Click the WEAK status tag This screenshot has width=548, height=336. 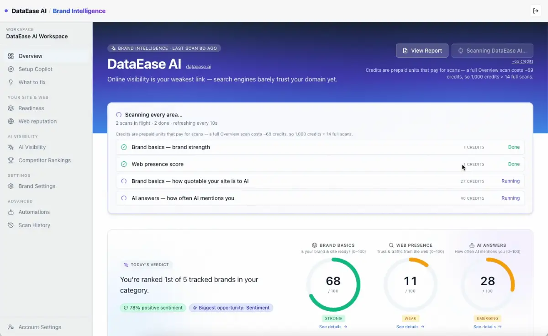[x=411, y=318]
